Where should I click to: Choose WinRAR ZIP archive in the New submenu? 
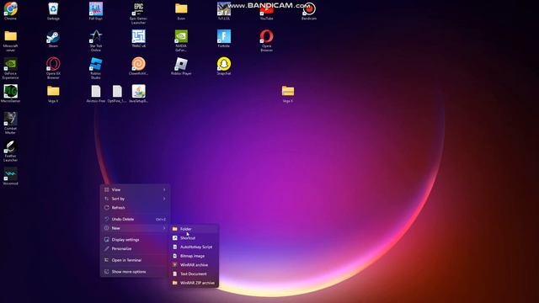195,283
